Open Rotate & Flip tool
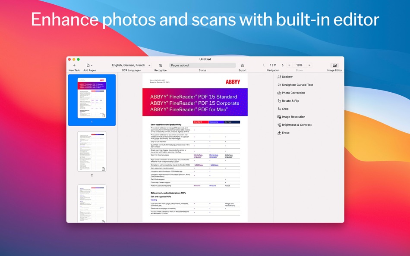 (288, 101)
